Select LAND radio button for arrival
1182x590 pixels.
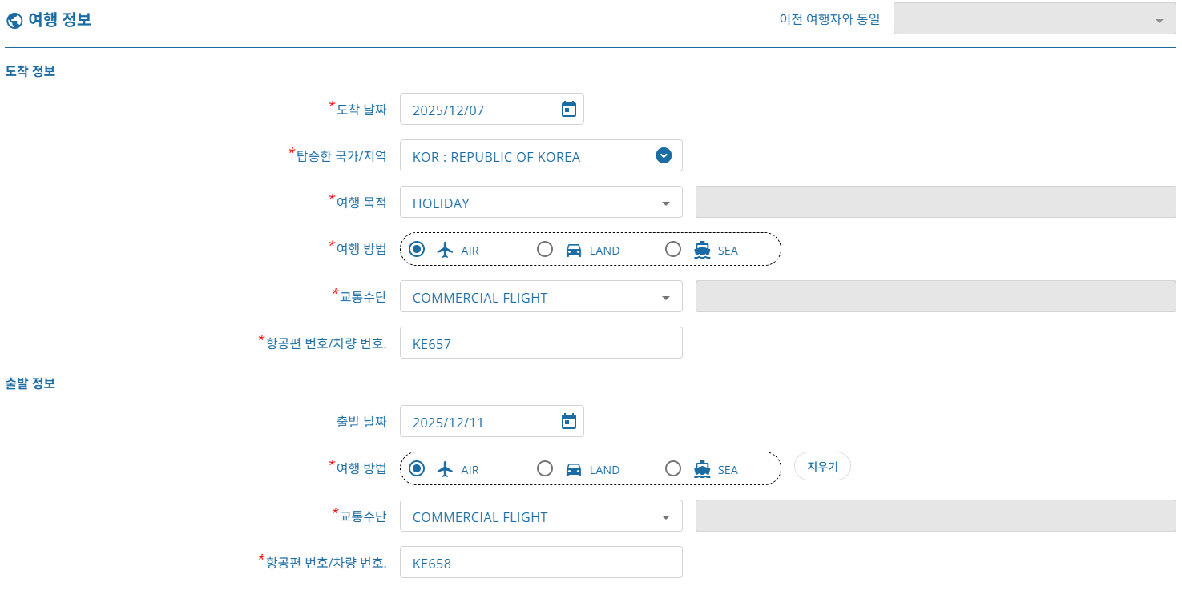coord(545,249)
